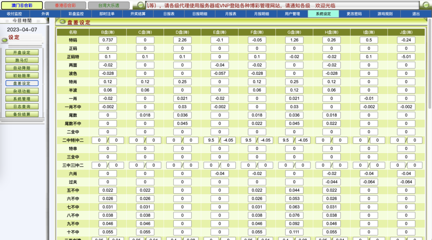Viewport: 432px width, 240px height.
Task: Open 收付监控 in the navigation bar
Action: 14,14
